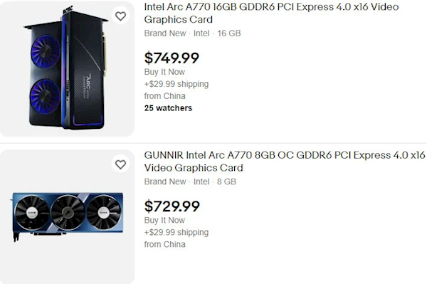The height and width of the screenshot is (284, 427).
Task: Click Buy It Now under $729.99
Action: [164, 220]
